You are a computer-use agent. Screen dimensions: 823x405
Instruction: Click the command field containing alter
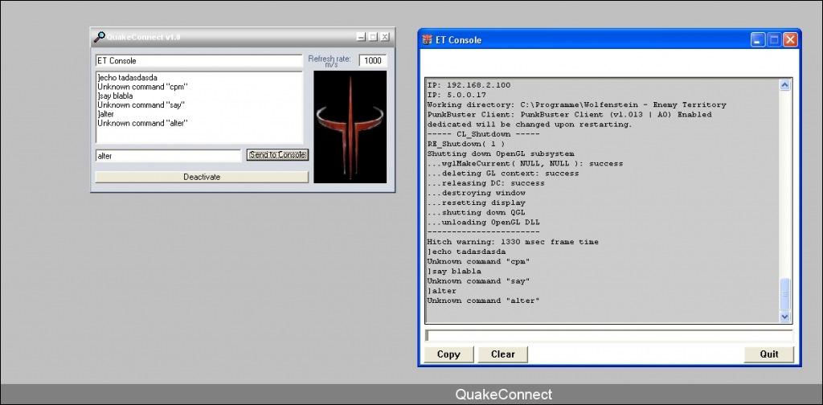167,156
